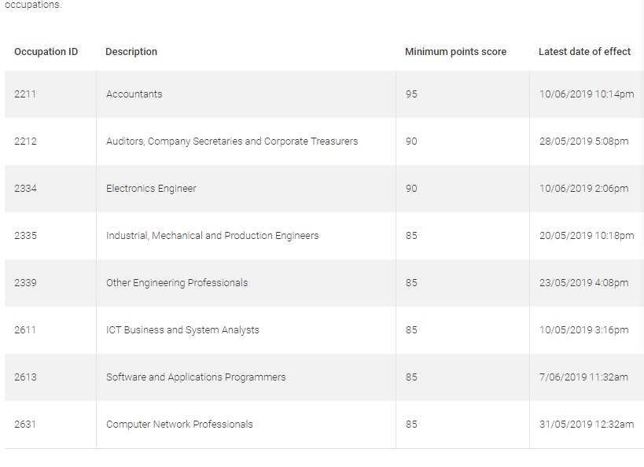Click Software and Applications Programmers description
644x467 pixels.
click(196, 377)
